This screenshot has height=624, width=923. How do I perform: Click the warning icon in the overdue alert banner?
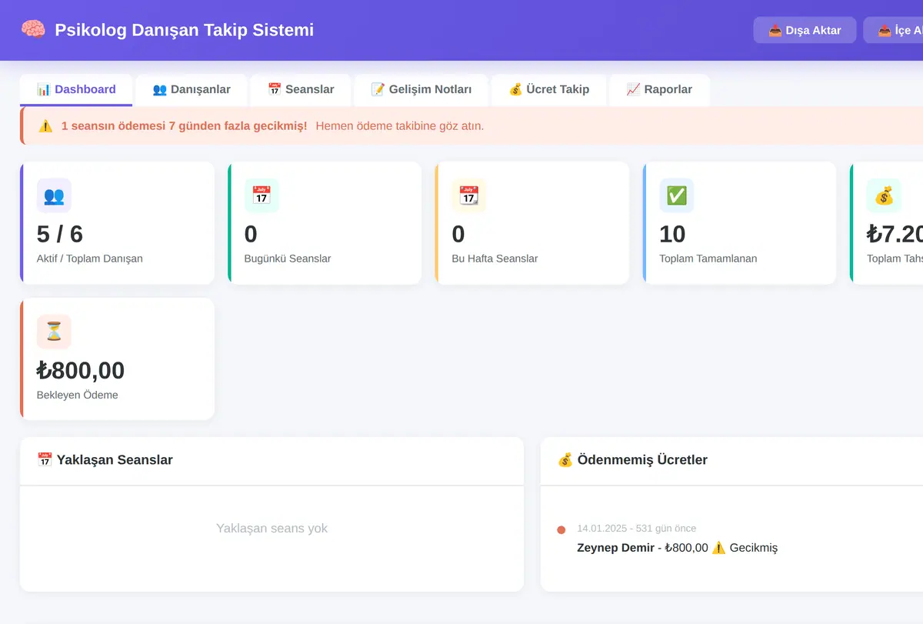point(45,125)
